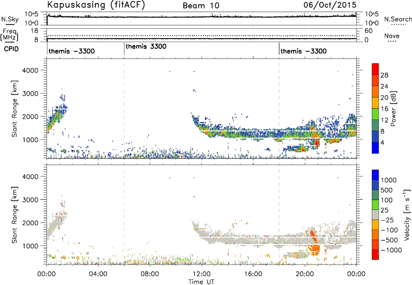
Task: Select the dark green 100–500 Velocity segment
Action: pyautogui.click(x=375, y=195)
